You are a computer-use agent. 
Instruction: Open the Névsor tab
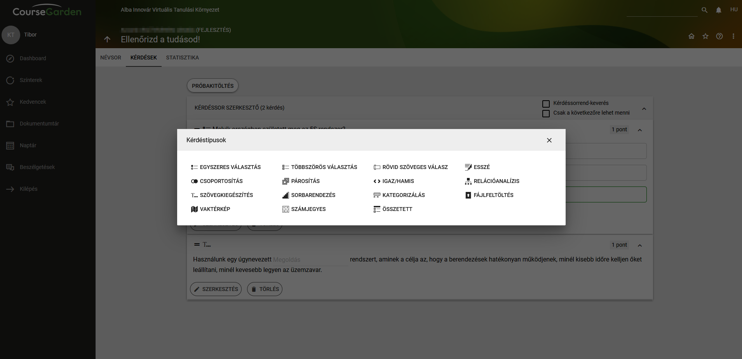(111, 58)
